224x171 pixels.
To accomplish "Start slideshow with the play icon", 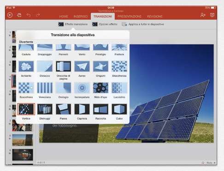I will [x=212, y=15].
